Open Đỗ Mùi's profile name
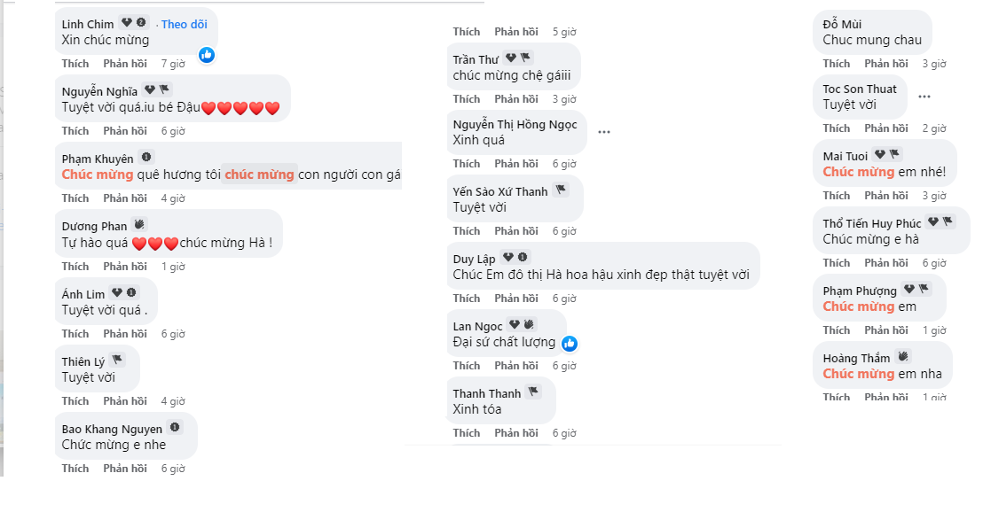Viewport: 983px width, 512px height. pyautogui.click(x=842, y=24)
